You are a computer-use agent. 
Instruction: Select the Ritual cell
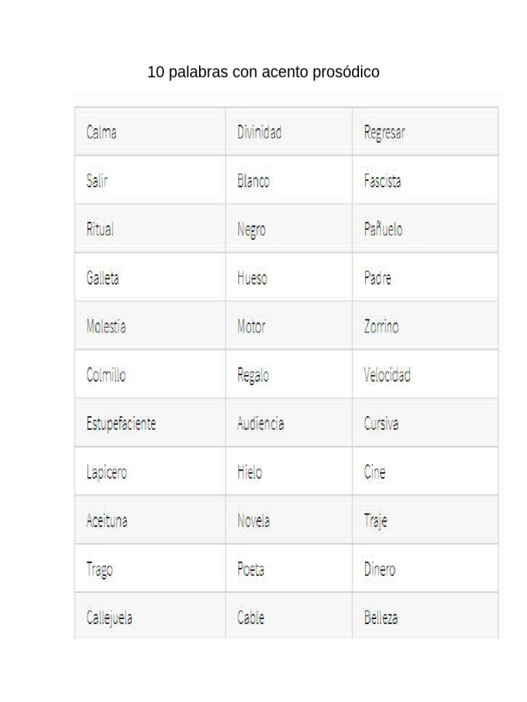(150, 228)
